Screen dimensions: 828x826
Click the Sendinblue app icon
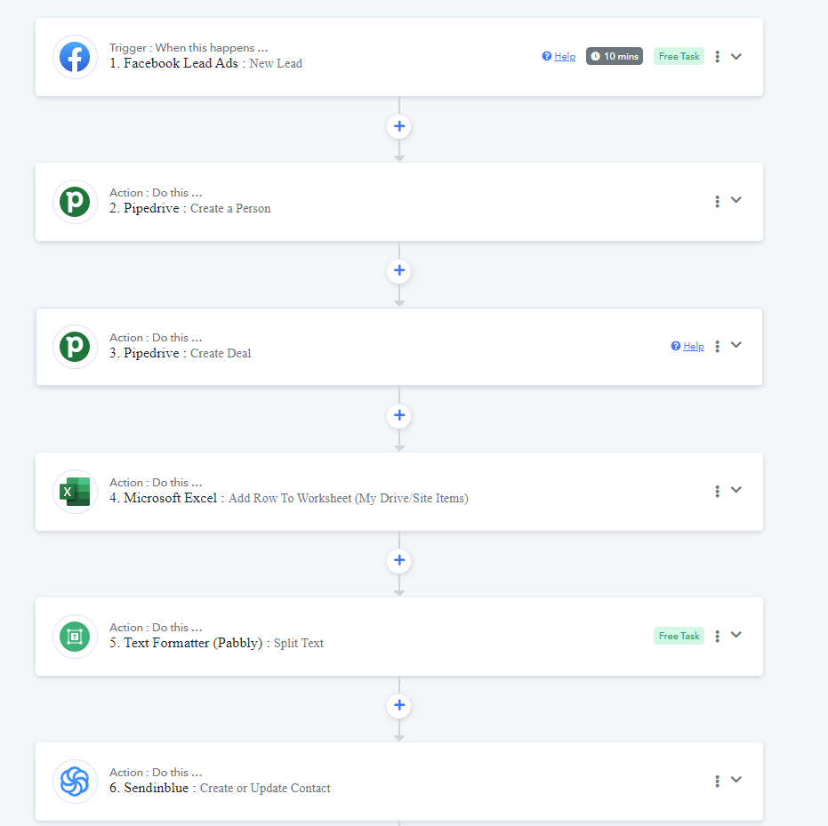click(75, 782)
